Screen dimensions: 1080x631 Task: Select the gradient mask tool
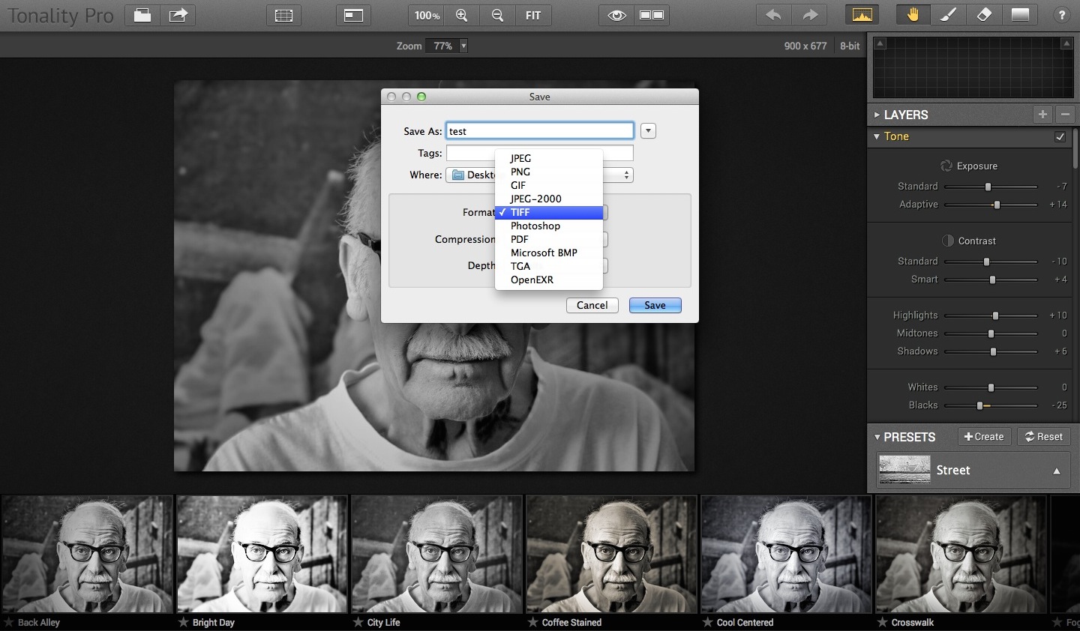click(x=1020, y=15)
